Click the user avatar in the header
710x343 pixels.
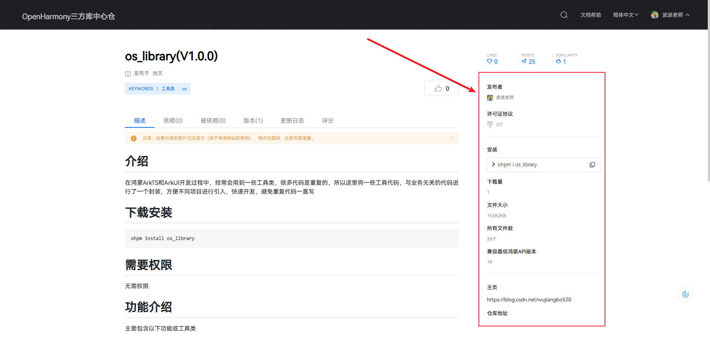pyautogui.click(x=655, y=15)
